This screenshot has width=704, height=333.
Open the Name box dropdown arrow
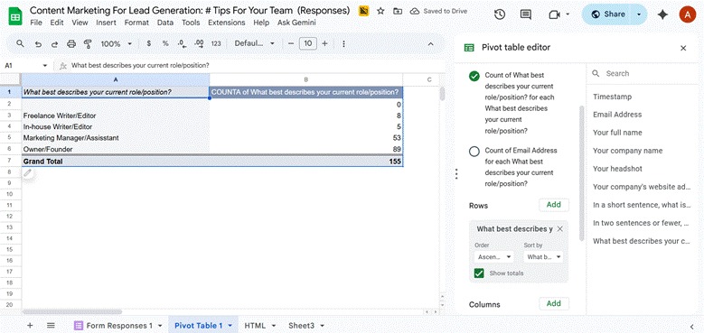(45, 66)
